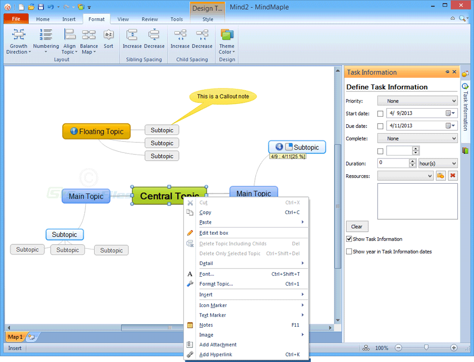Open the Theme Color design tool

pyautogui.click(x=227, y=41)
